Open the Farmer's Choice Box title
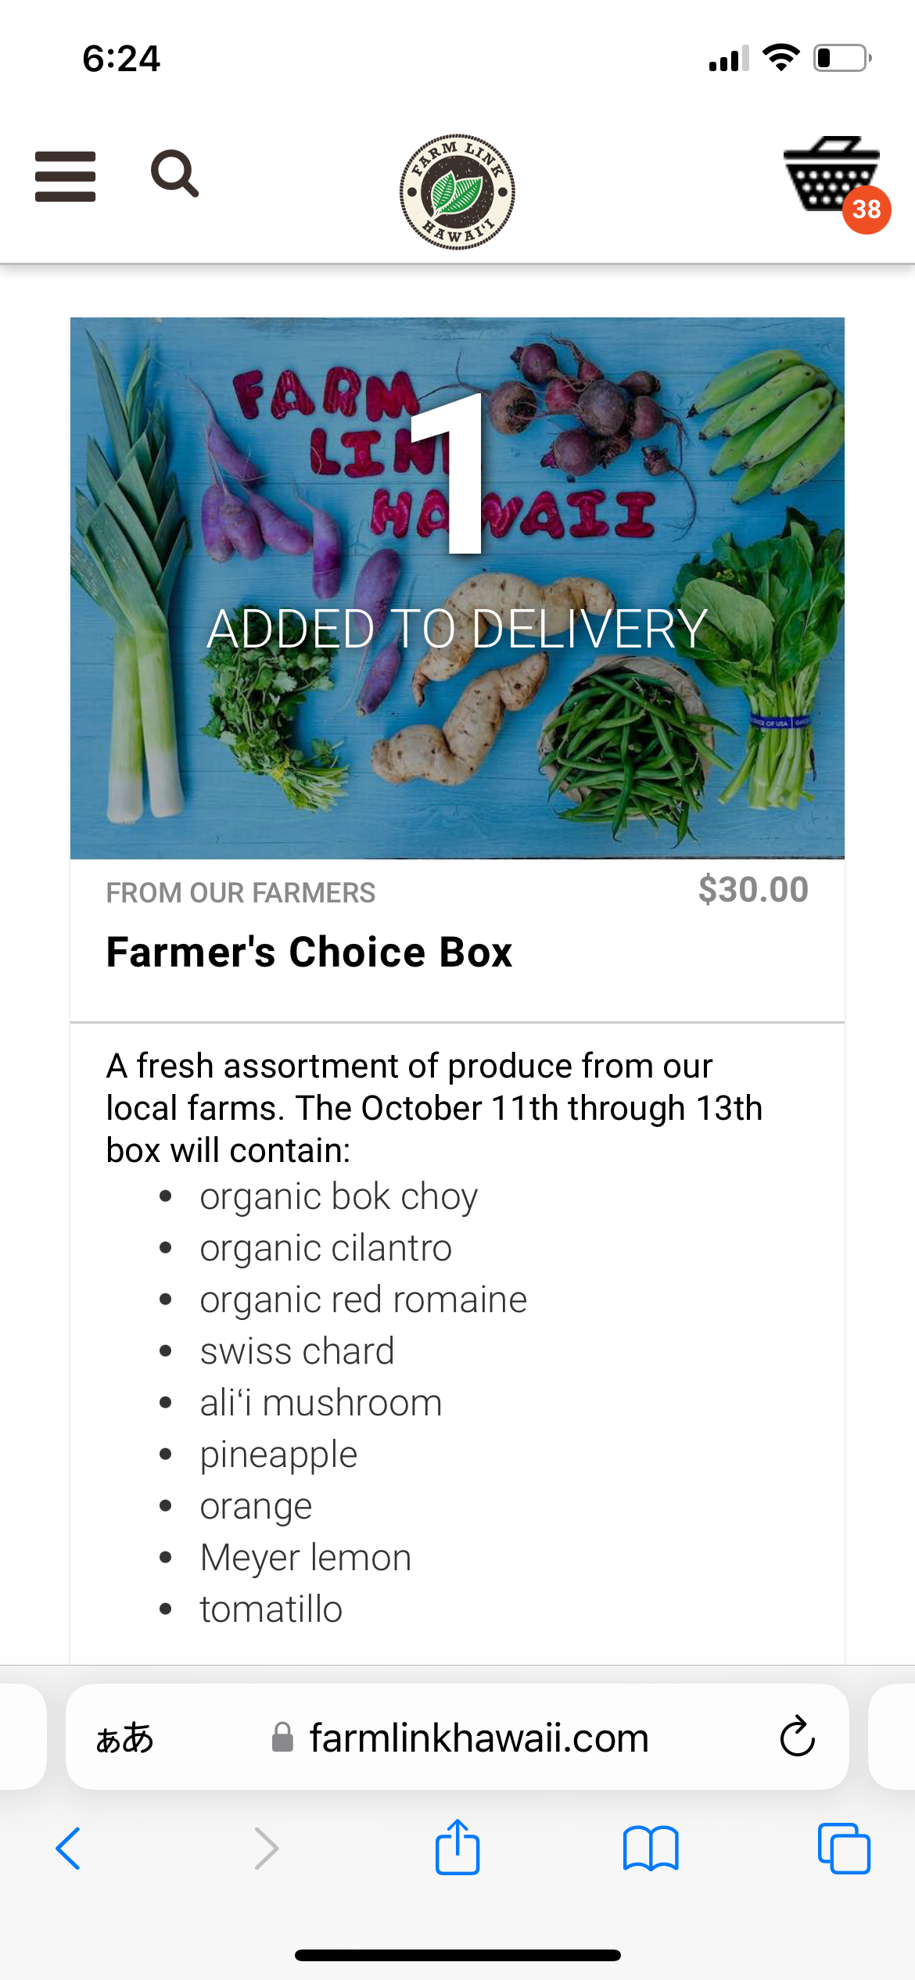 [x=309, y=952]
